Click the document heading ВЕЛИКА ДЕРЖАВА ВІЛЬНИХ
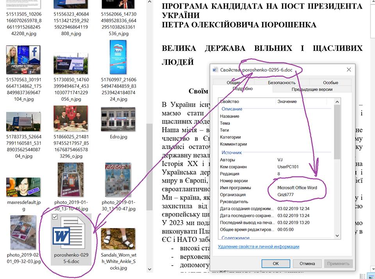375x279 pixels. coord(227,48)
